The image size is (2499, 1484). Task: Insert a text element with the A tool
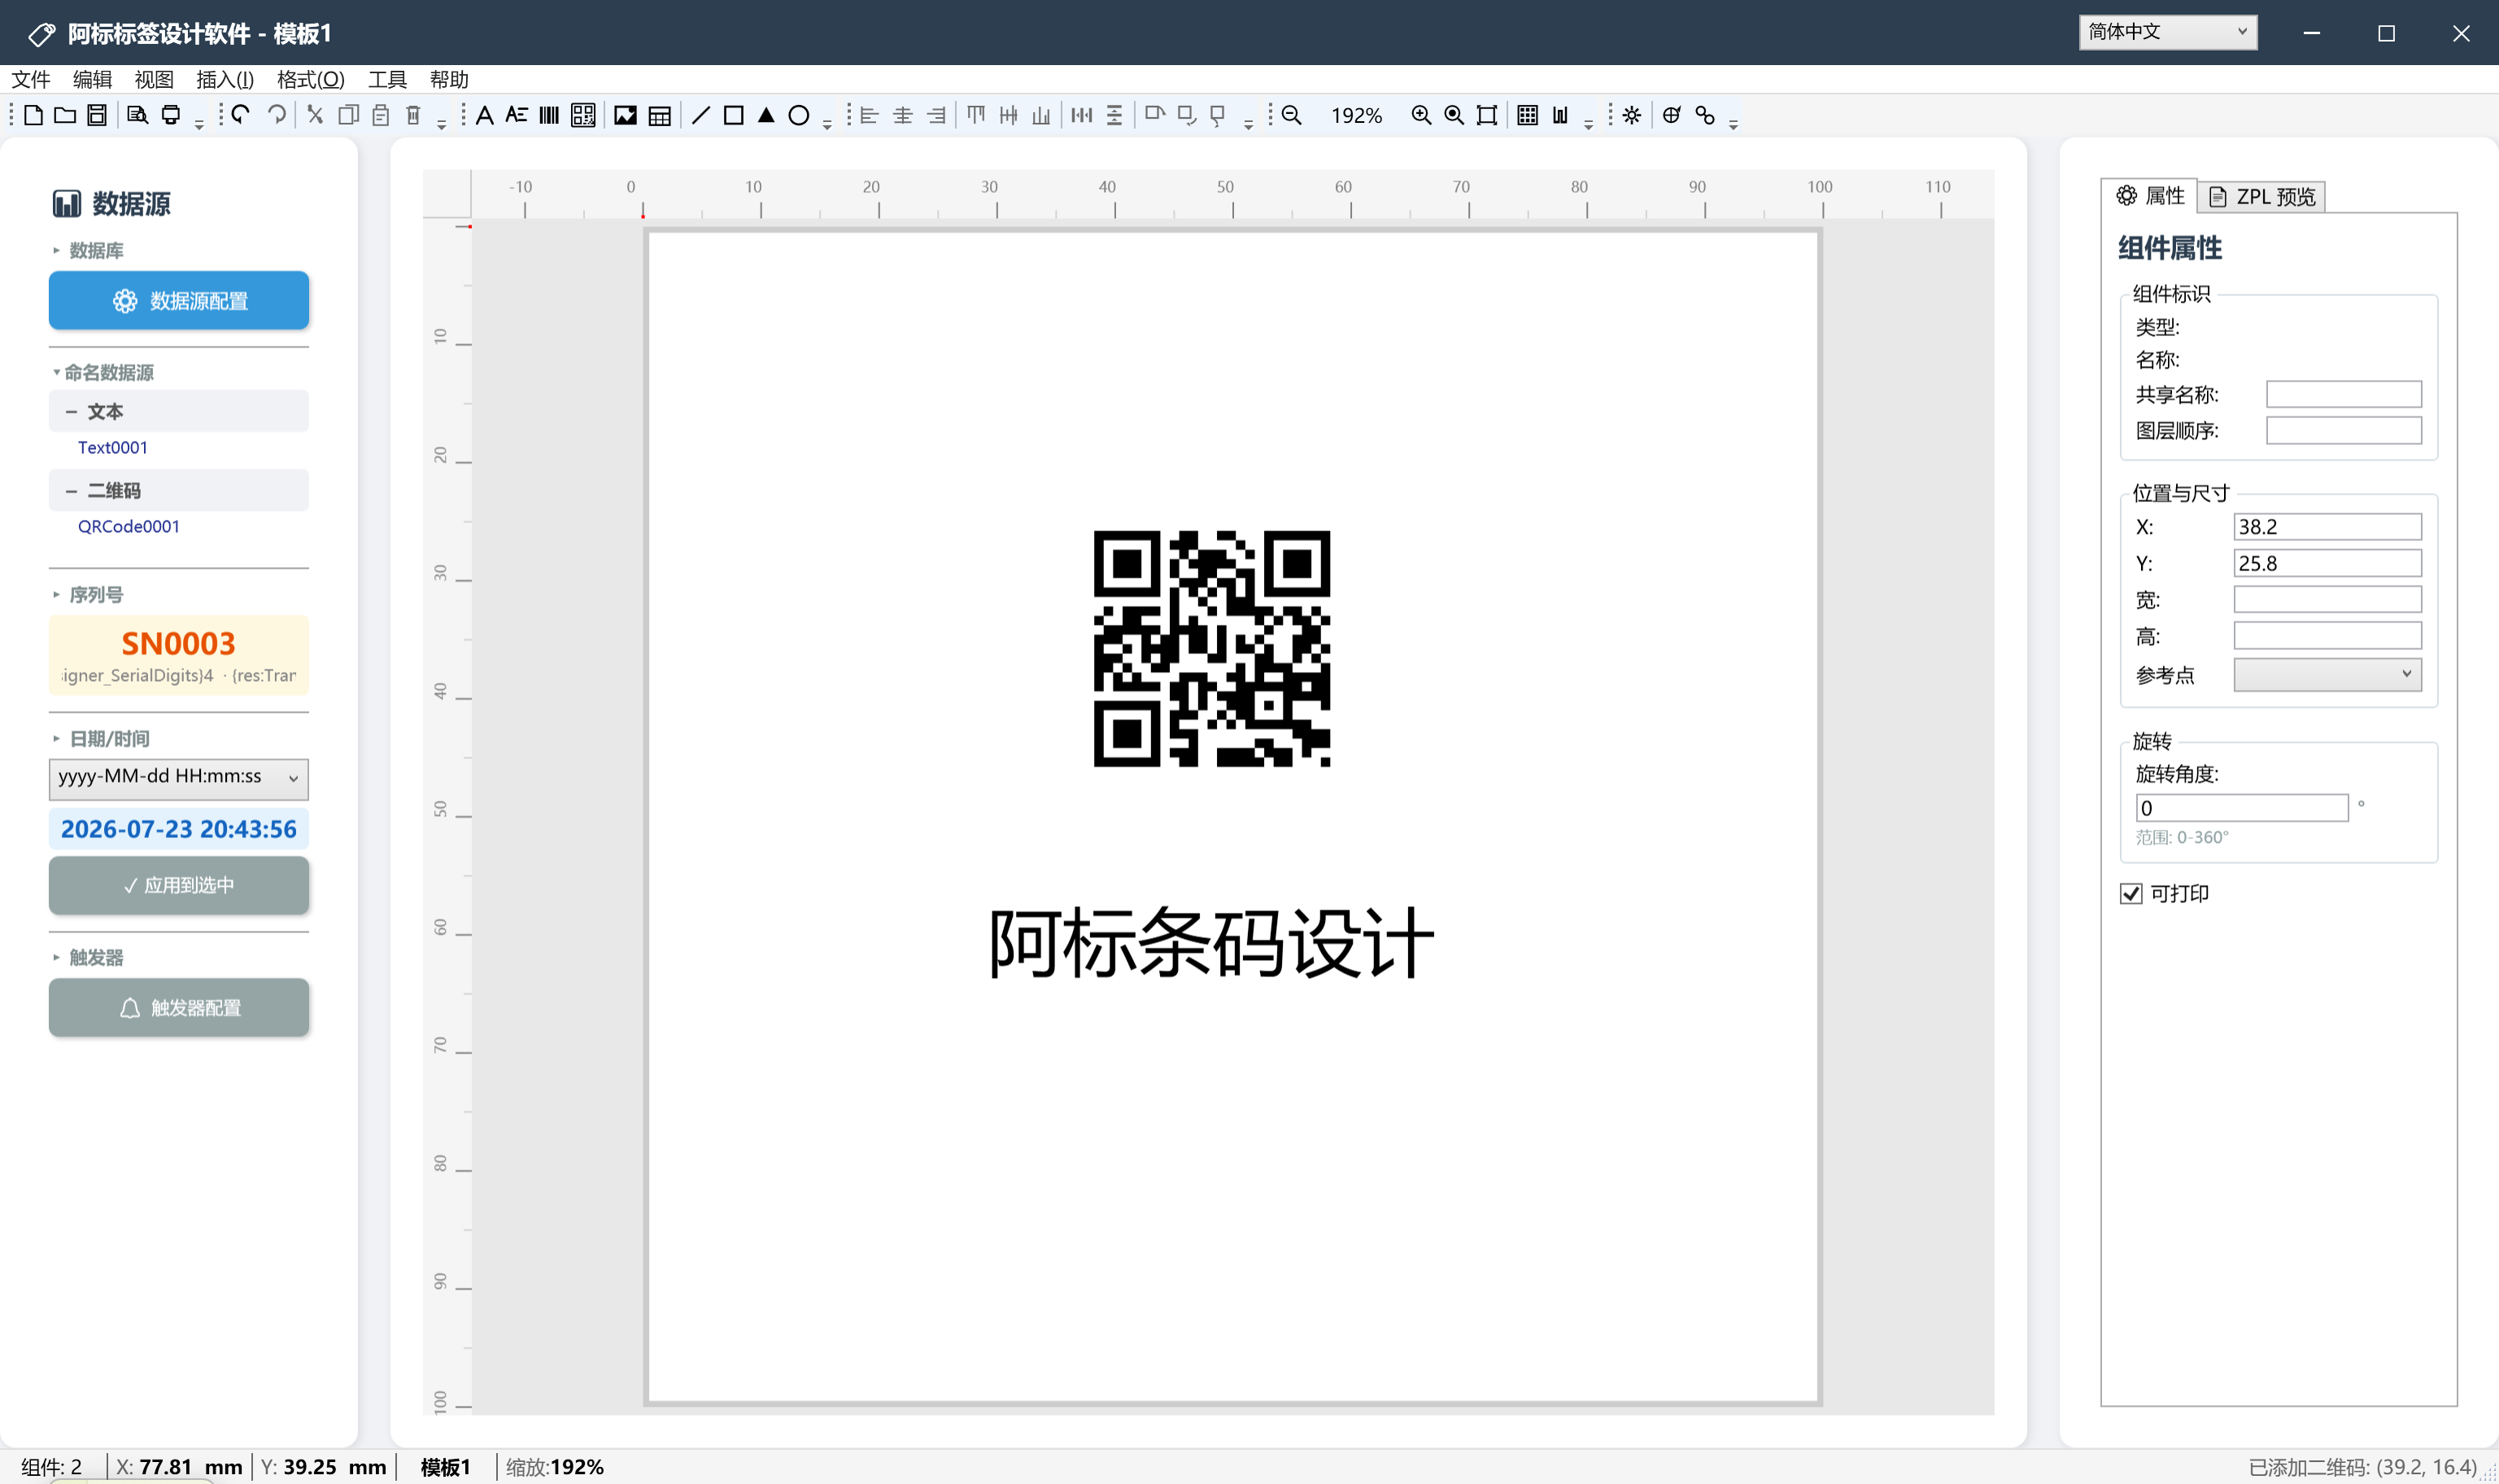[x=485, y=115]
